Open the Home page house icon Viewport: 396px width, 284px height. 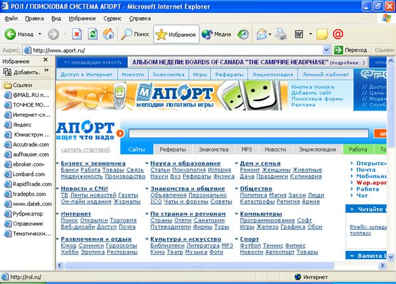[108, 34]
